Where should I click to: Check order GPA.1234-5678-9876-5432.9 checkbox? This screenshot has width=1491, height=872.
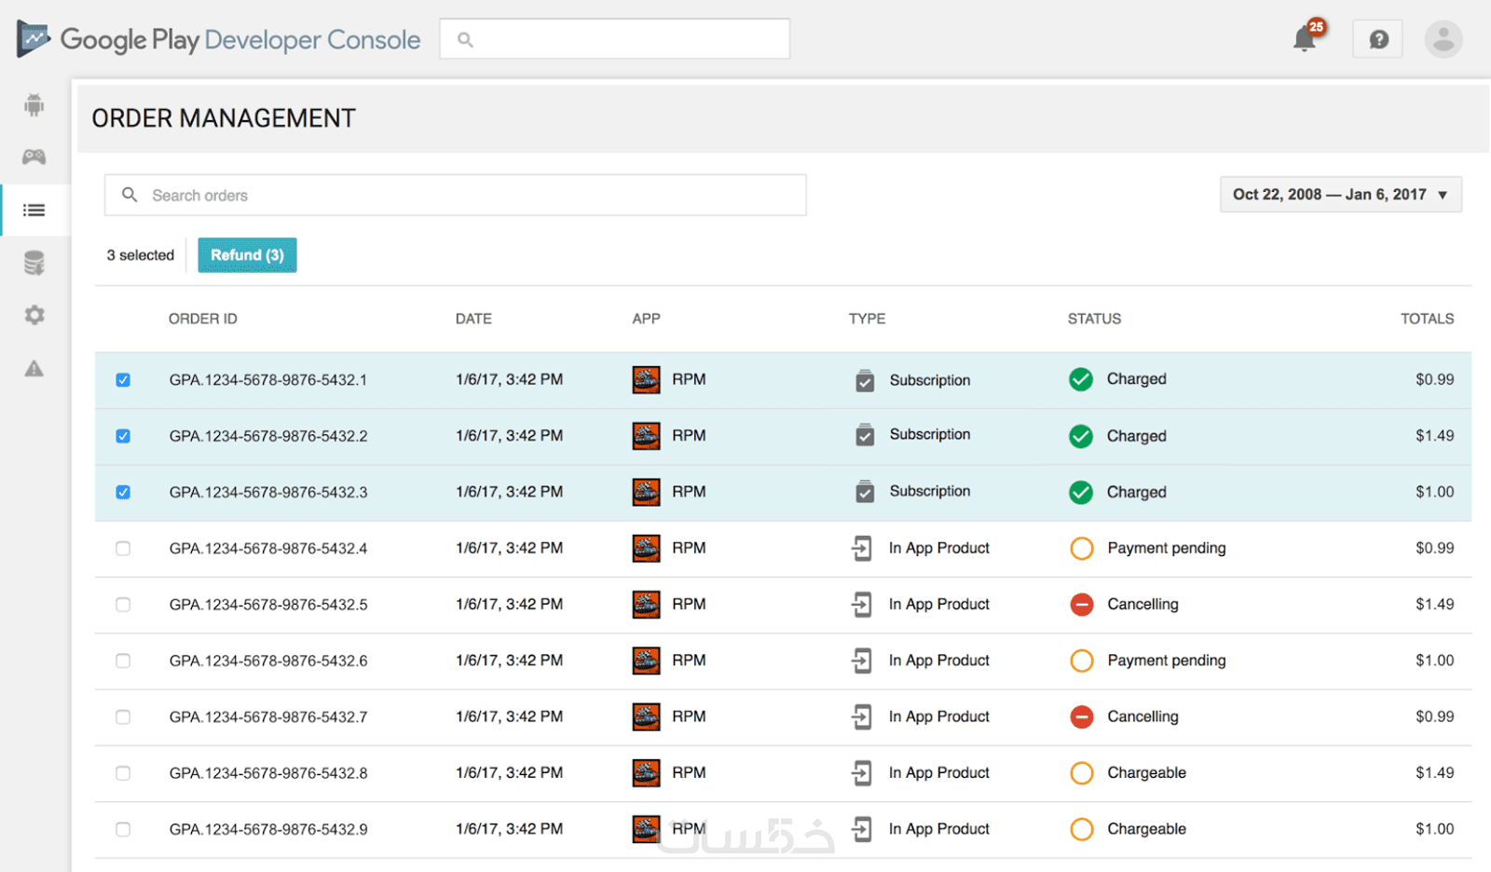(x=123, y=828)
